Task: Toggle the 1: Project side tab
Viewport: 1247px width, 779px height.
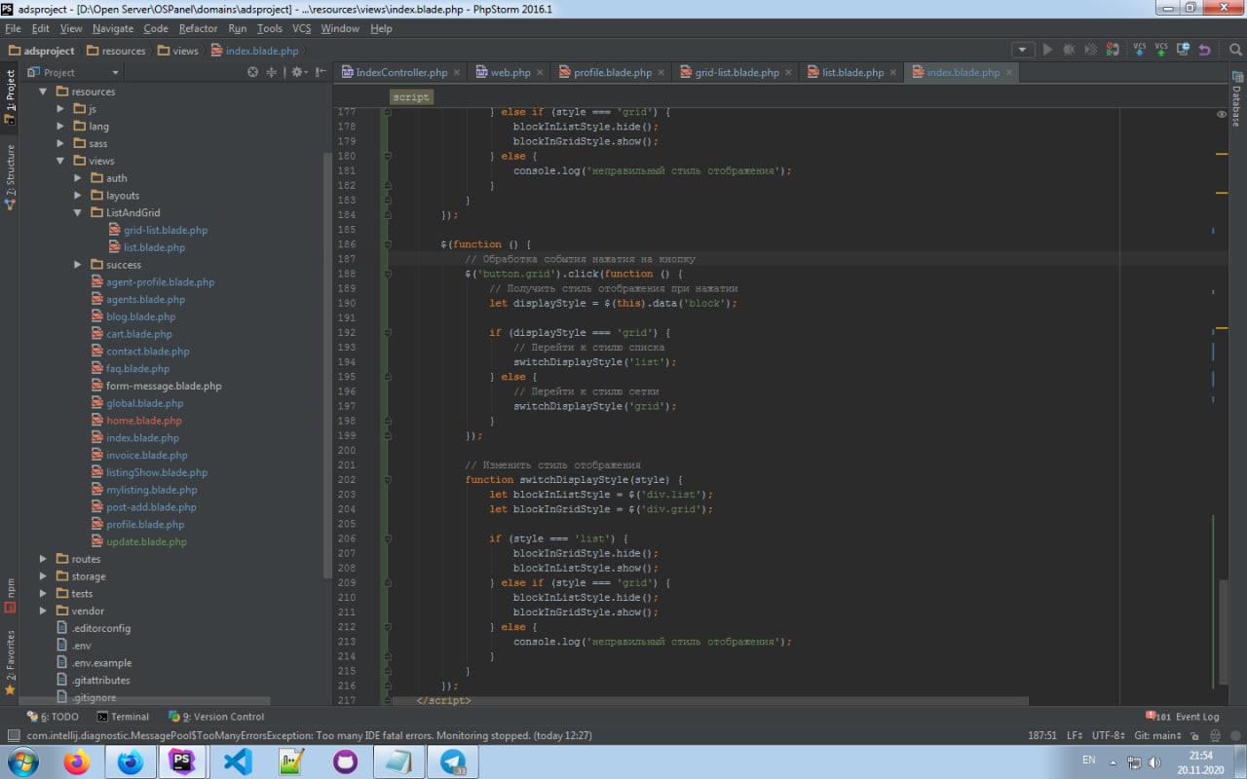Action: (x=10, y=97)
